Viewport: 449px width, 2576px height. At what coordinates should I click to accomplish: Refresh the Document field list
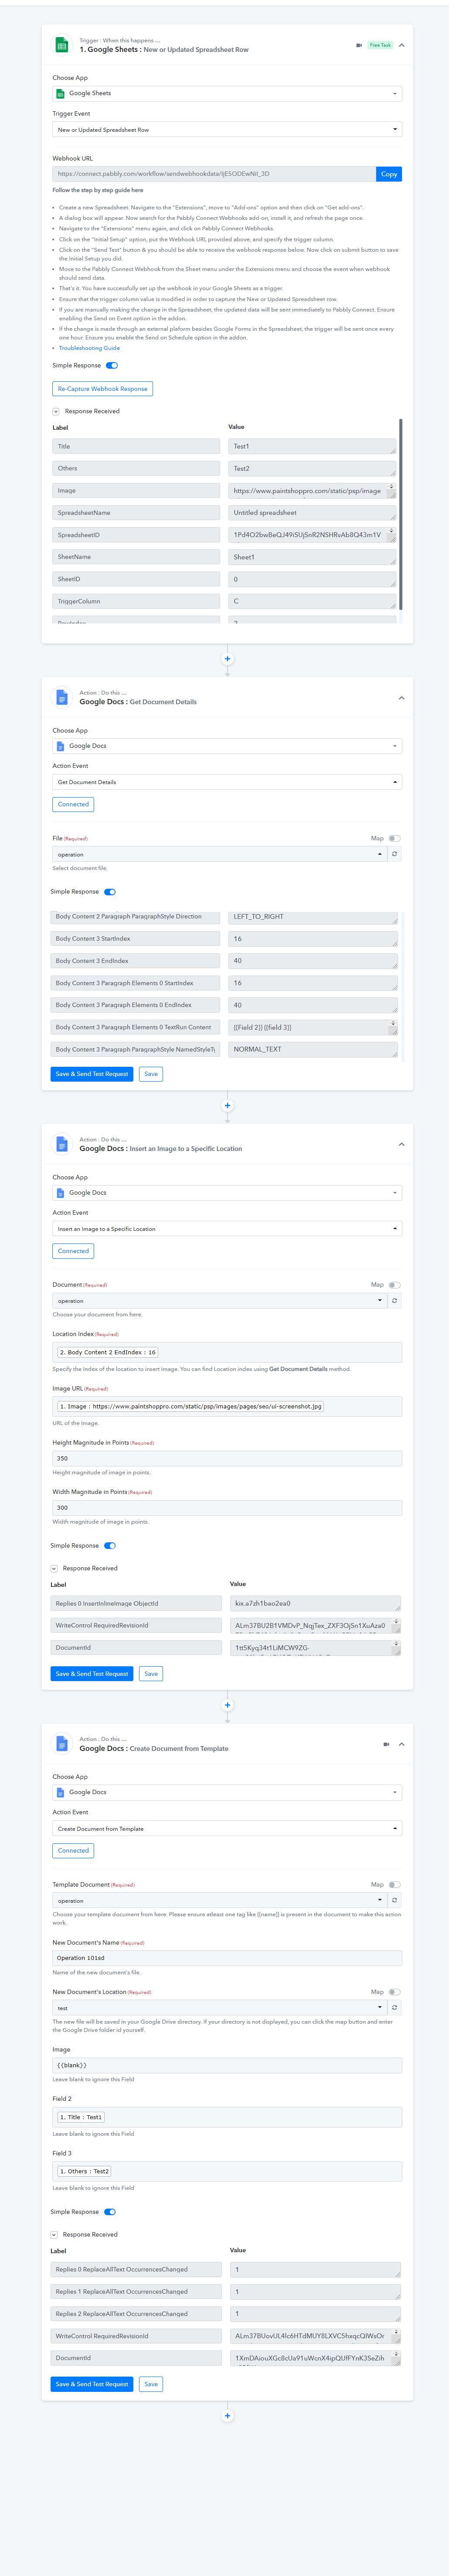[394, 1301]
